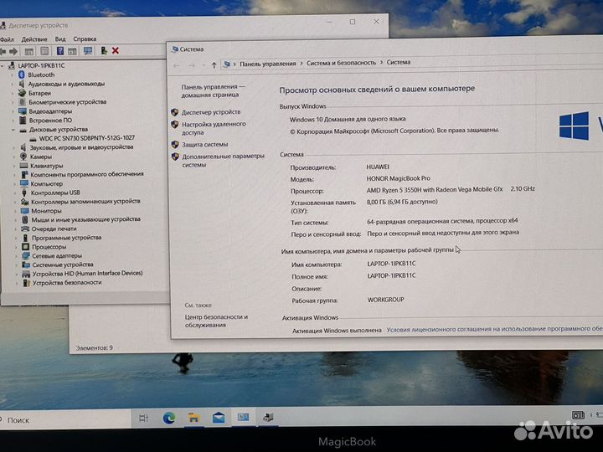Screen dimensions: 603x452
Task: Open Файл menu in Device Manager
Action: click(x=7, y=39)
